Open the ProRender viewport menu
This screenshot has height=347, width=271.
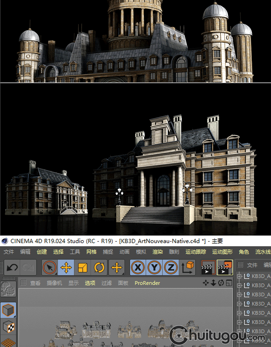[x=147, y=283]
